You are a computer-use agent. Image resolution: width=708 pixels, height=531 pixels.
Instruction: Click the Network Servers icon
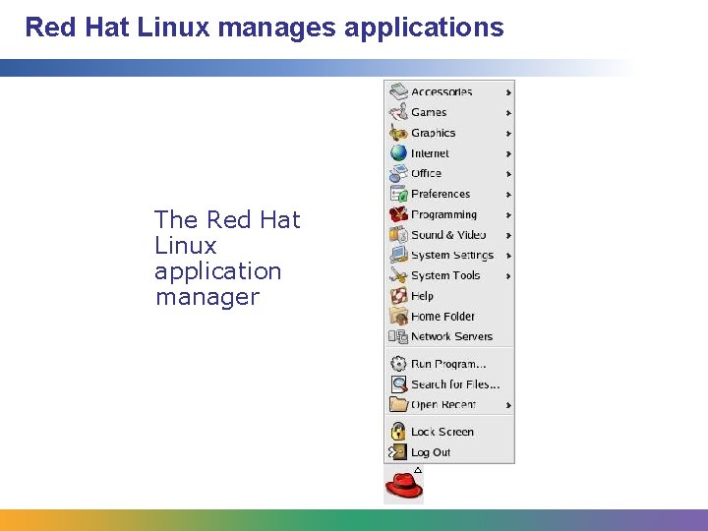(x=398, y=336)
